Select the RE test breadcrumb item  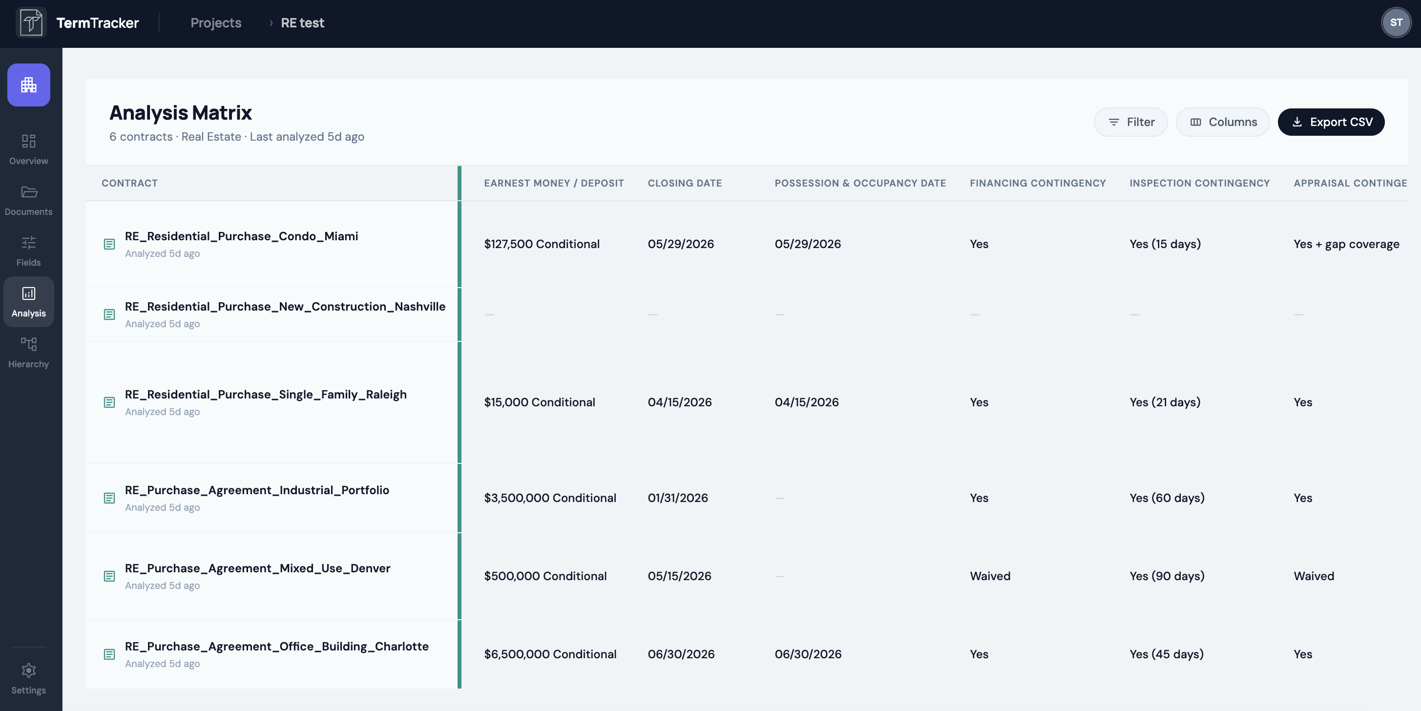click(302, 22)
